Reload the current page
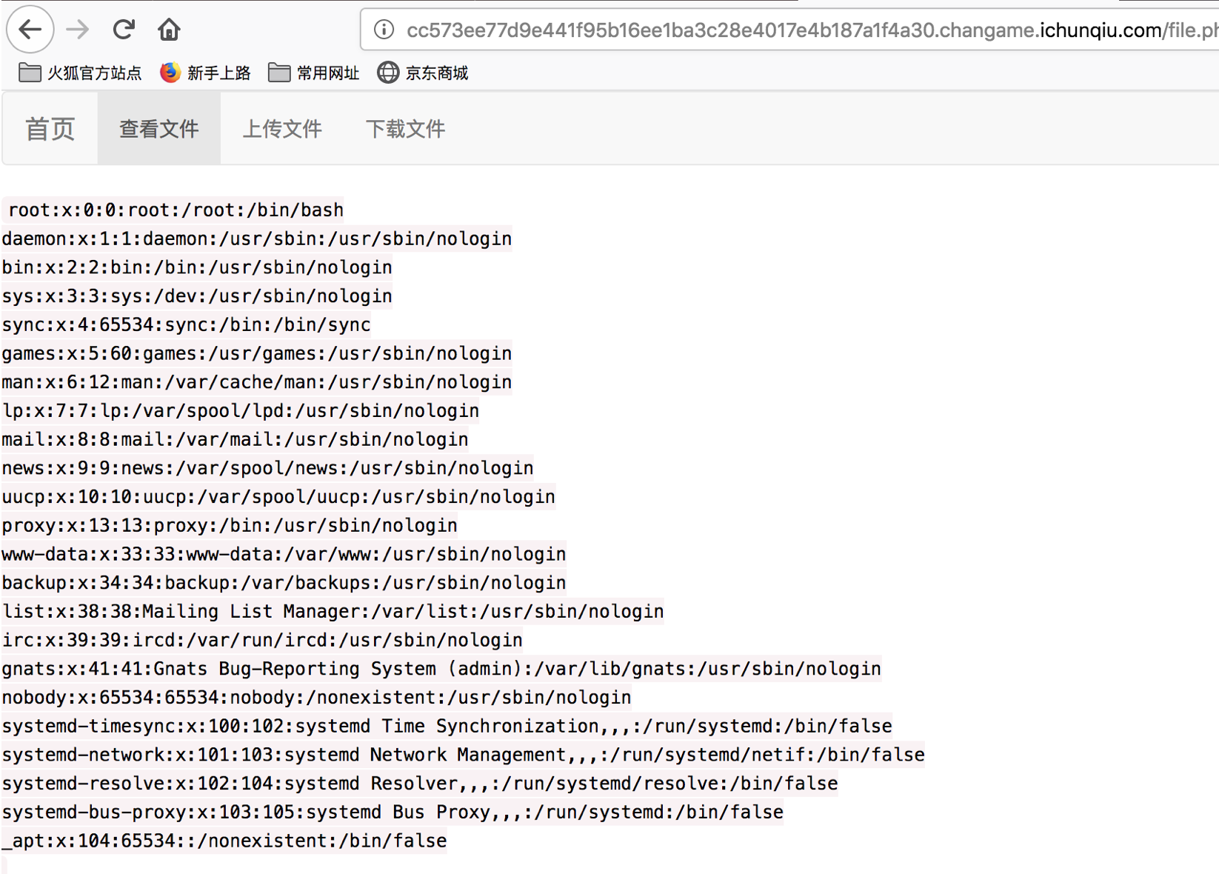 coord(124,30)
